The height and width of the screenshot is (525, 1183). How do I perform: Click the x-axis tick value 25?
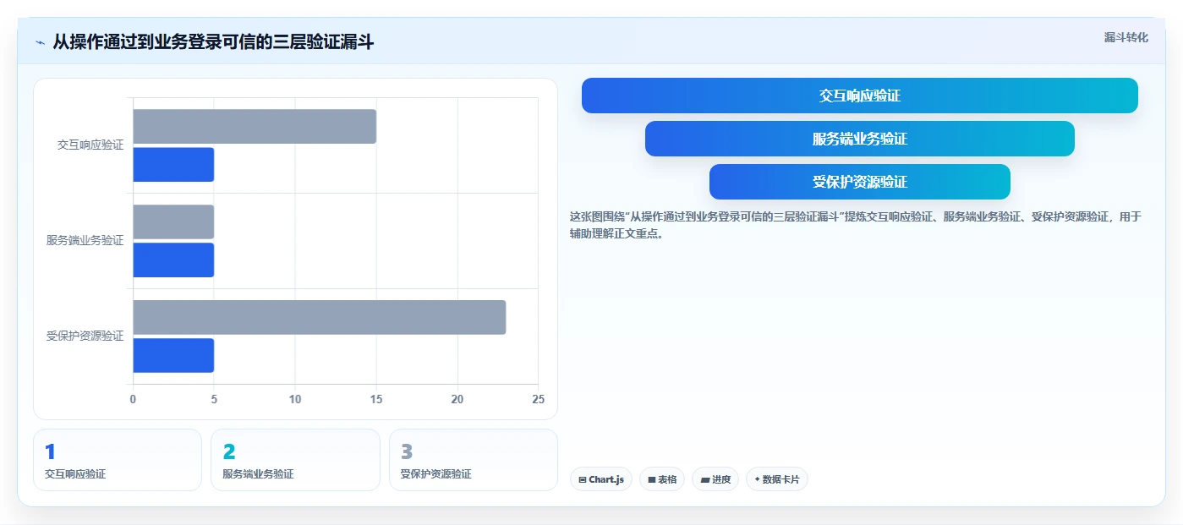[x=538, y=400]
